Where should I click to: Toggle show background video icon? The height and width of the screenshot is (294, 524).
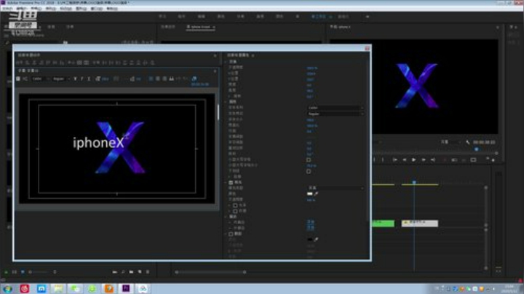point(194,79)
